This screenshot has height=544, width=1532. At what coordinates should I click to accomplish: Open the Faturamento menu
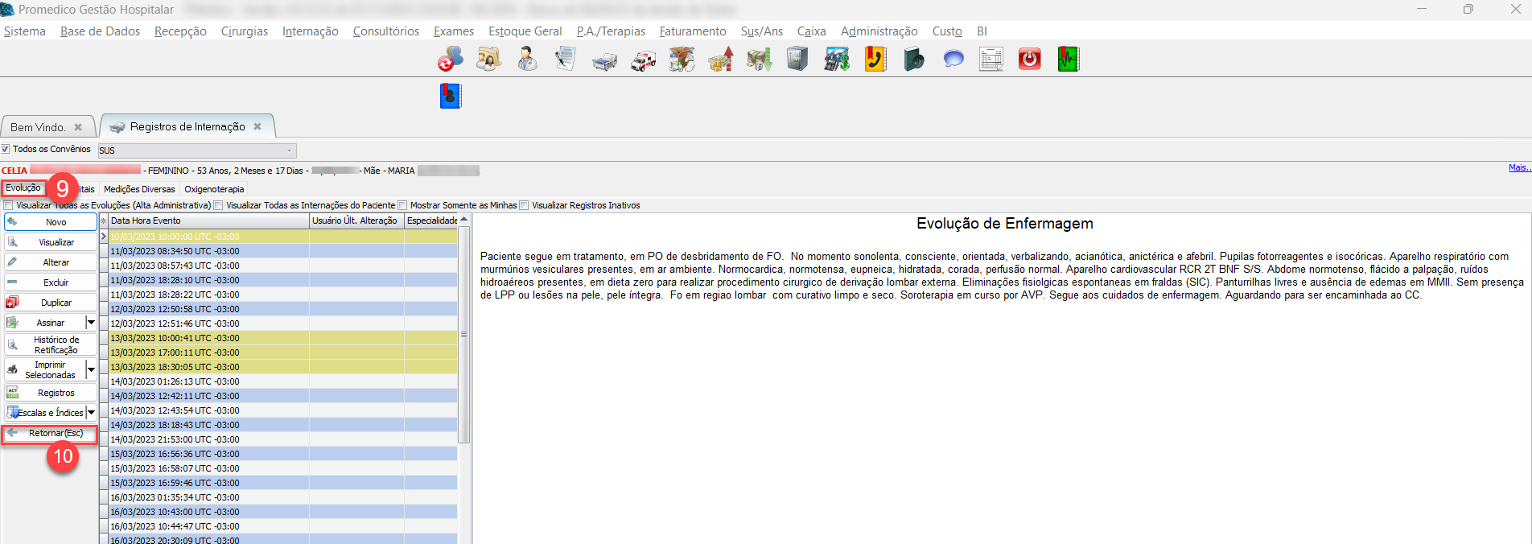pyautogui.click(x=692, y=31)
